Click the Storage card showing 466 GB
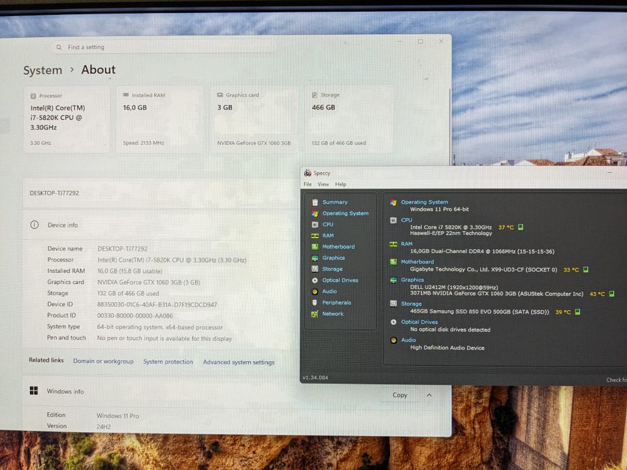627x470 pixels. pos(349,120)
